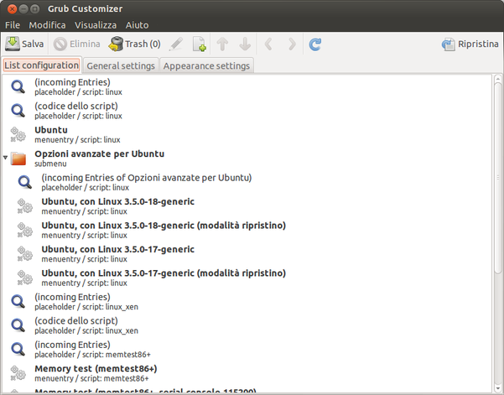Screen dimensions: 504x395
Task: Select (incoming Entries) linux_xen placeholder
Action: (x=247, y=301)
